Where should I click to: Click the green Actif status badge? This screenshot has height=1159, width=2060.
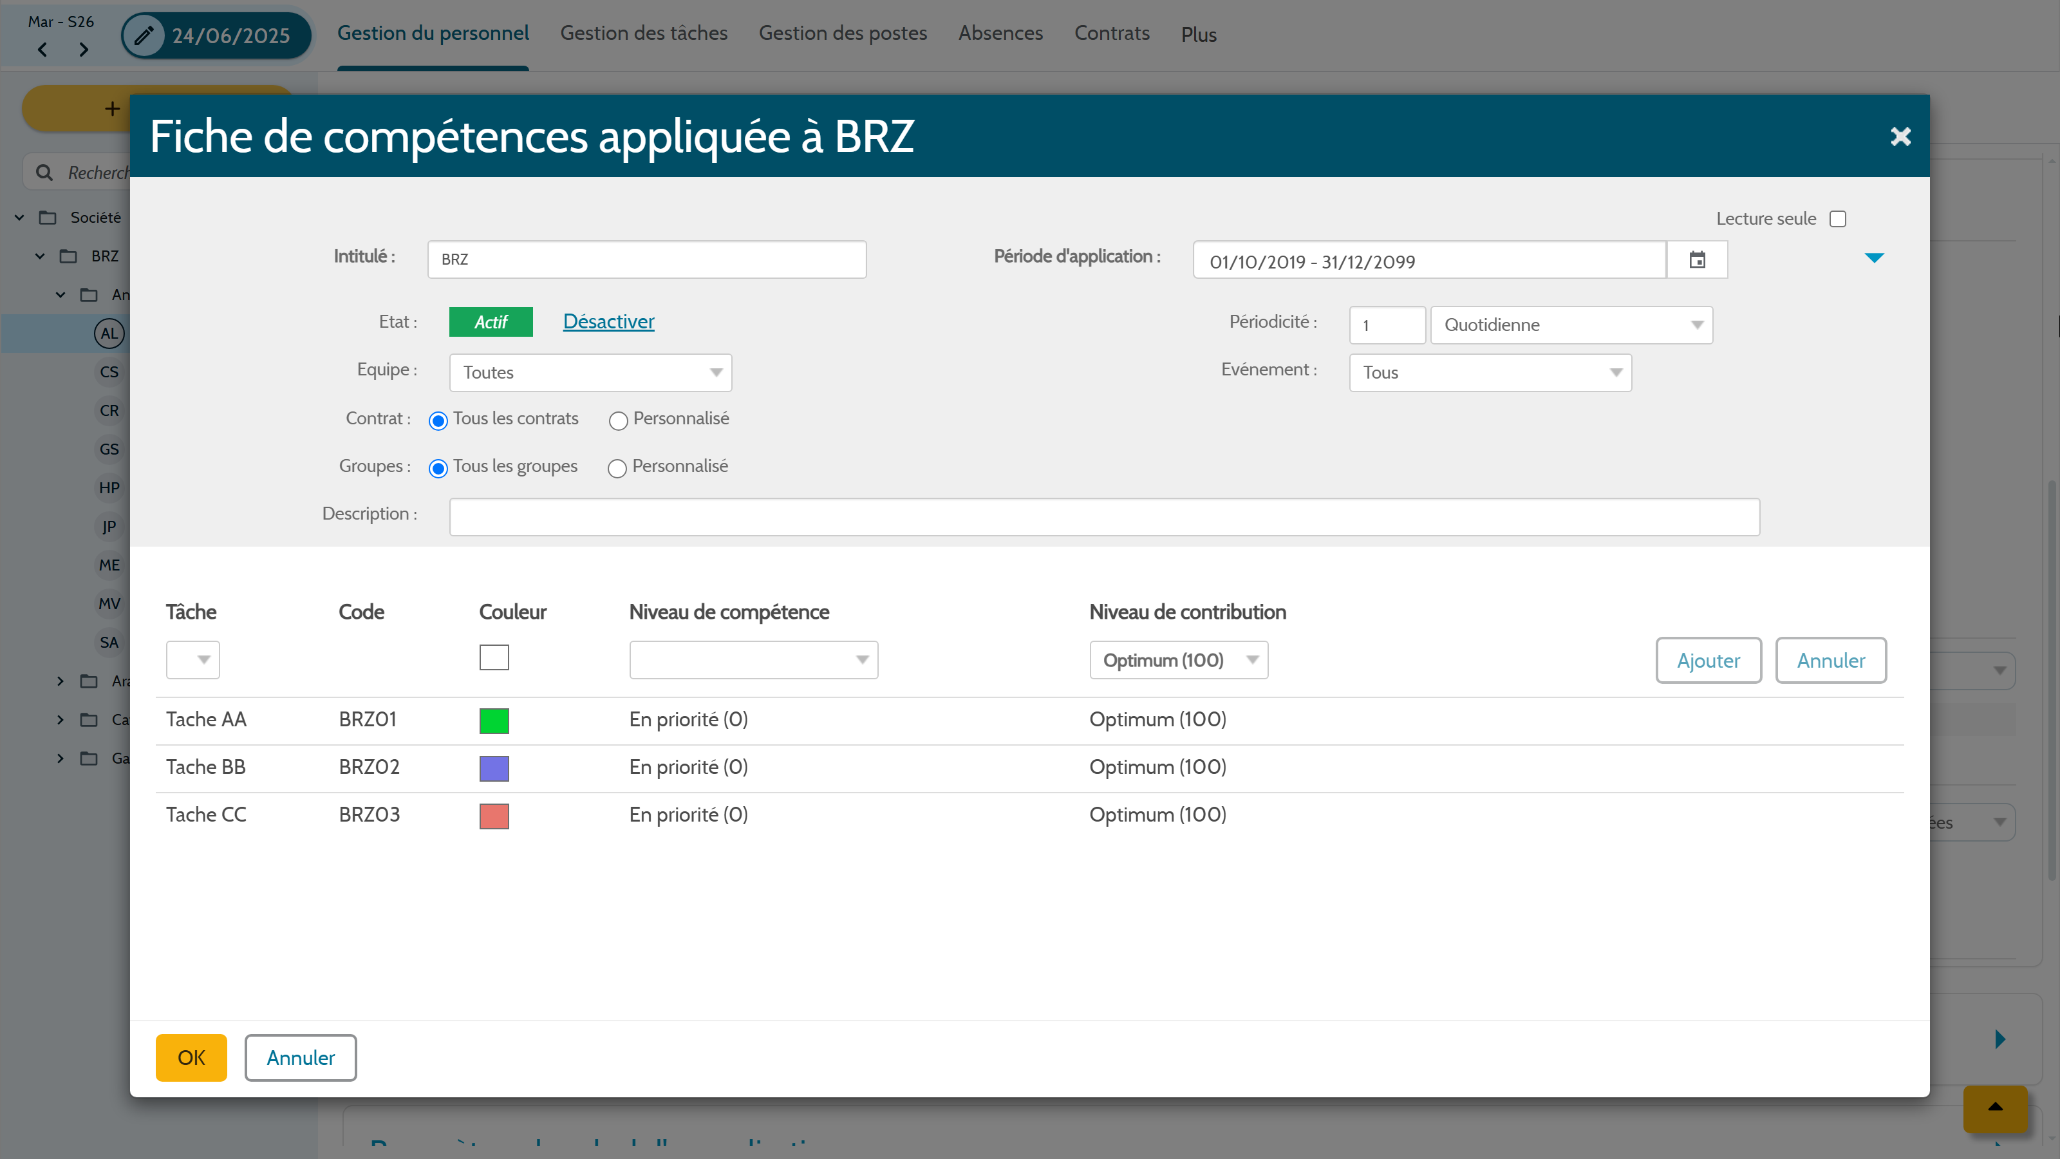[x=491, y=323]
